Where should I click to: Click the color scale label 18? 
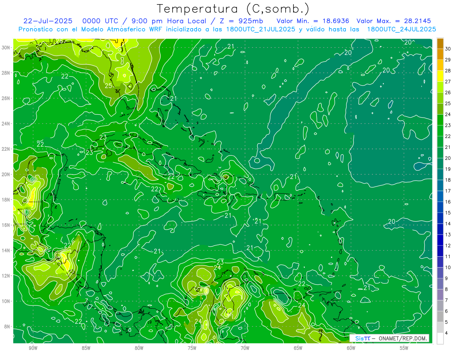pos(448,180)
